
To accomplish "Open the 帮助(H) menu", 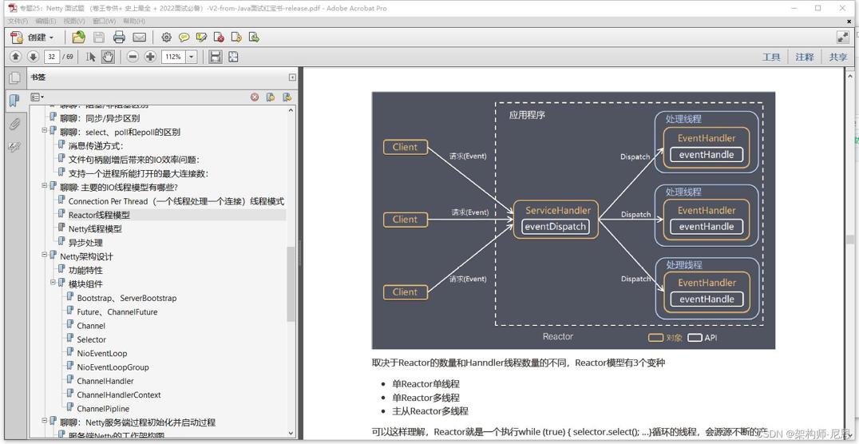I will pyautogui.click(x=134, y=21).
